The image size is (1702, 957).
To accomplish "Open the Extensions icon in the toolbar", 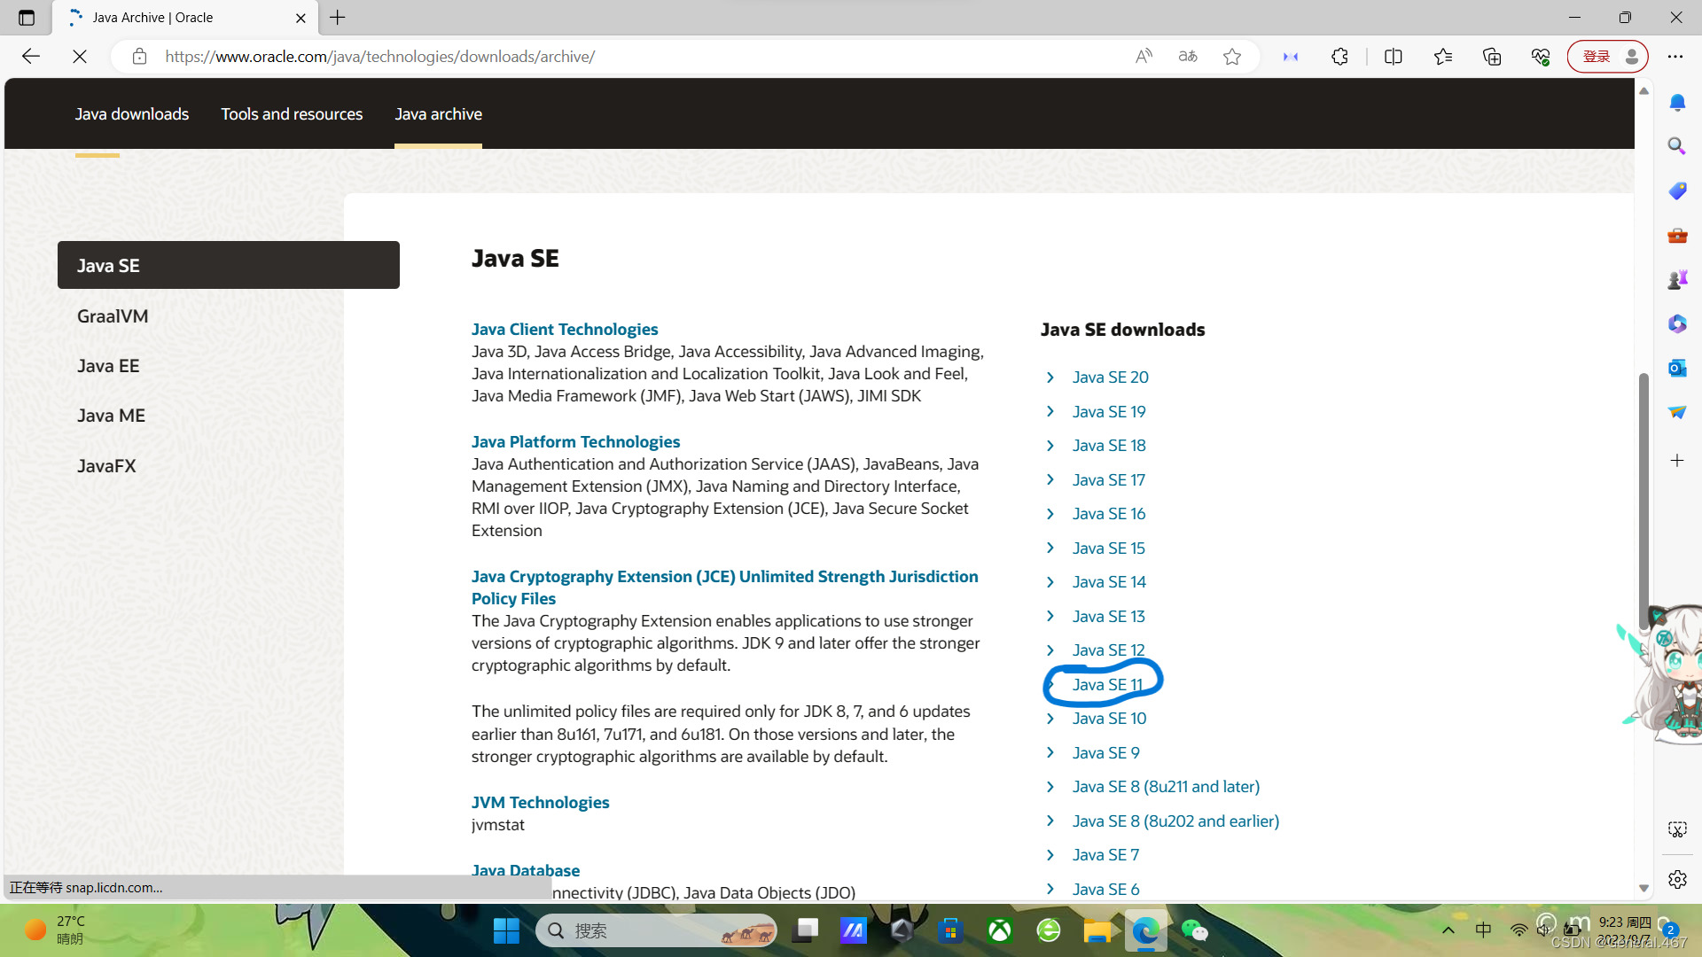I will click(1339, 56).
